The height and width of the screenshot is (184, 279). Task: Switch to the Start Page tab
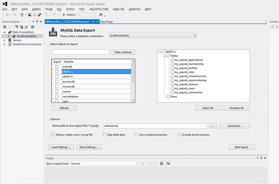pos(107,22)
